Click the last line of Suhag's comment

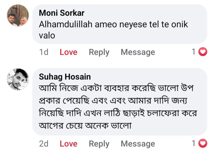(x=85, y=126)
